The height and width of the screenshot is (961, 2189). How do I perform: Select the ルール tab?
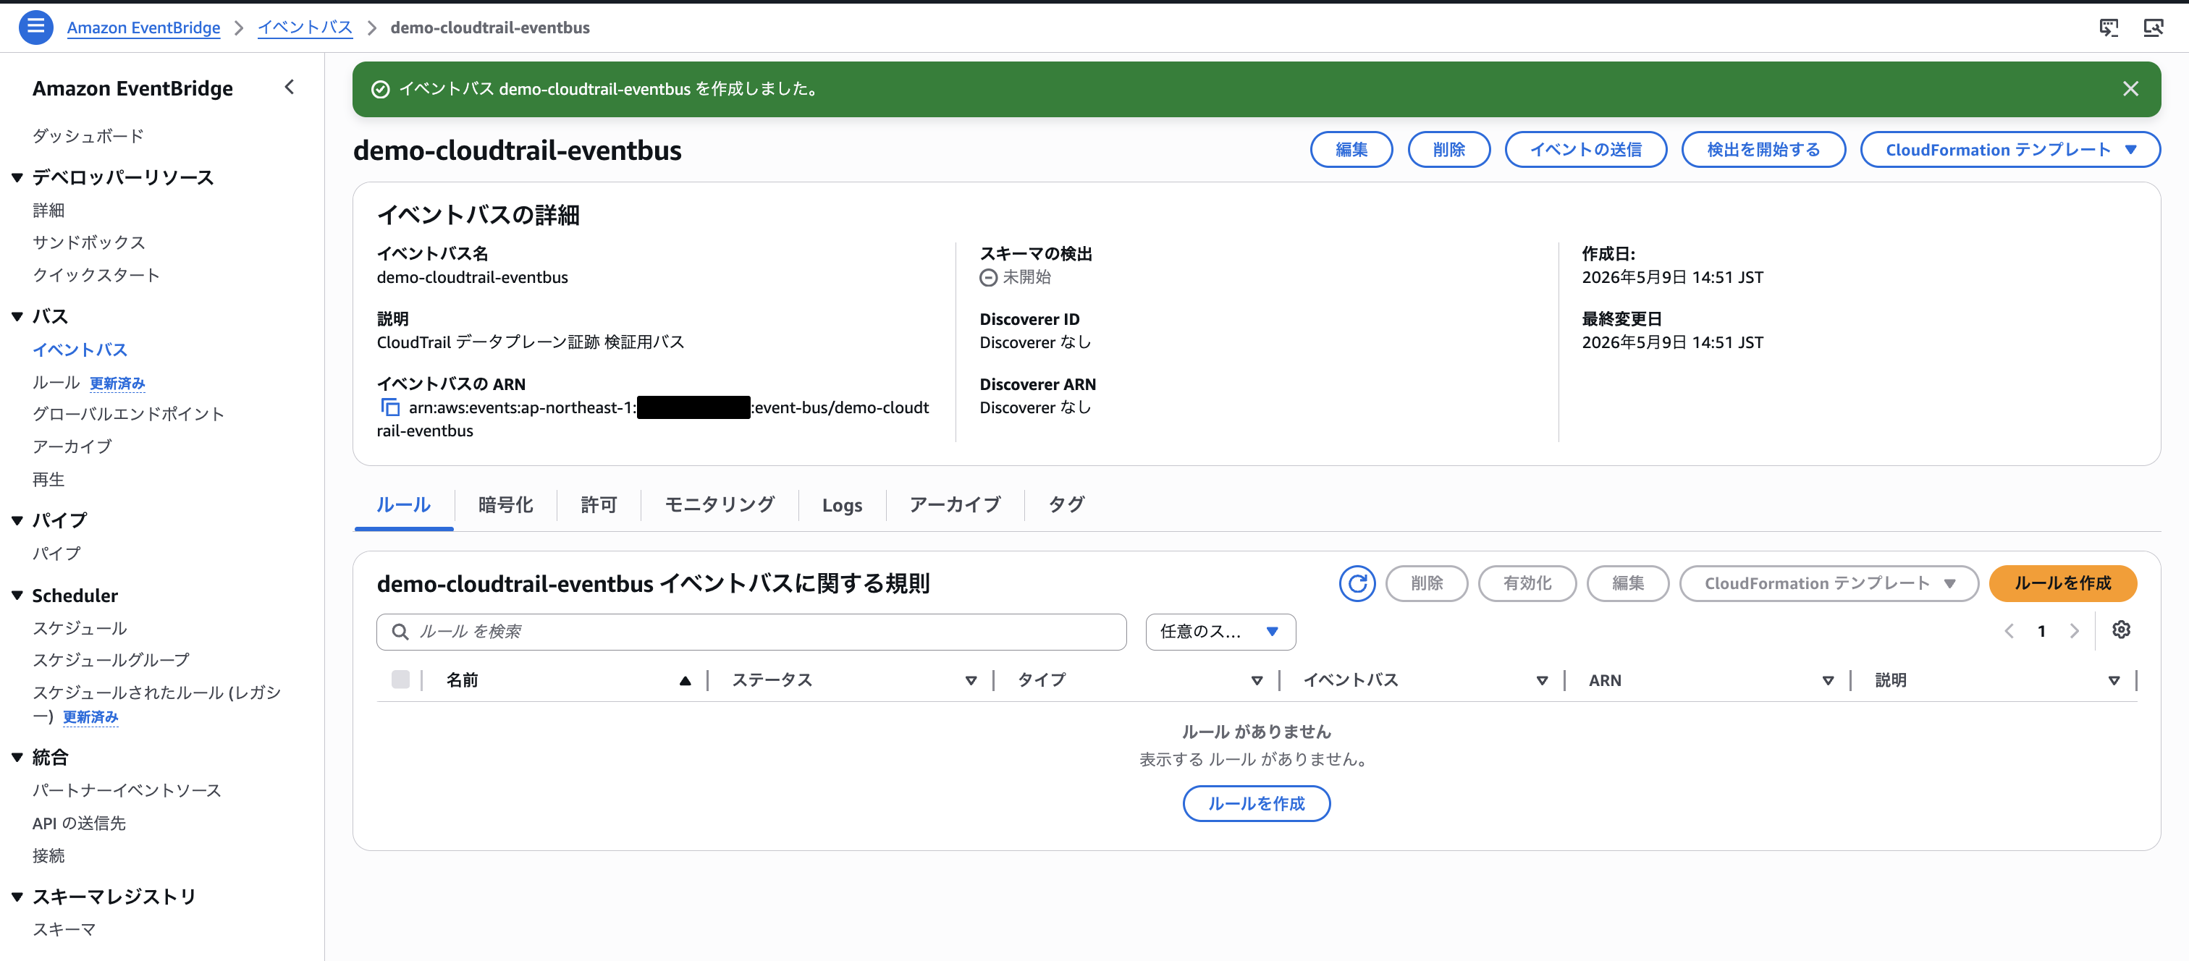point(402,504)
